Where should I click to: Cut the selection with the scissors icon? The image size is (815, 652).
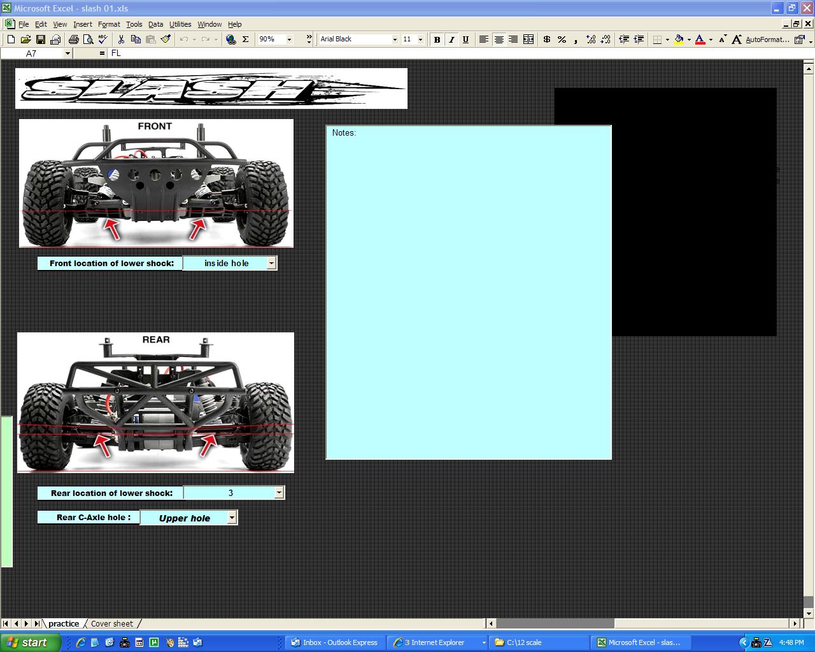[121, 39]
